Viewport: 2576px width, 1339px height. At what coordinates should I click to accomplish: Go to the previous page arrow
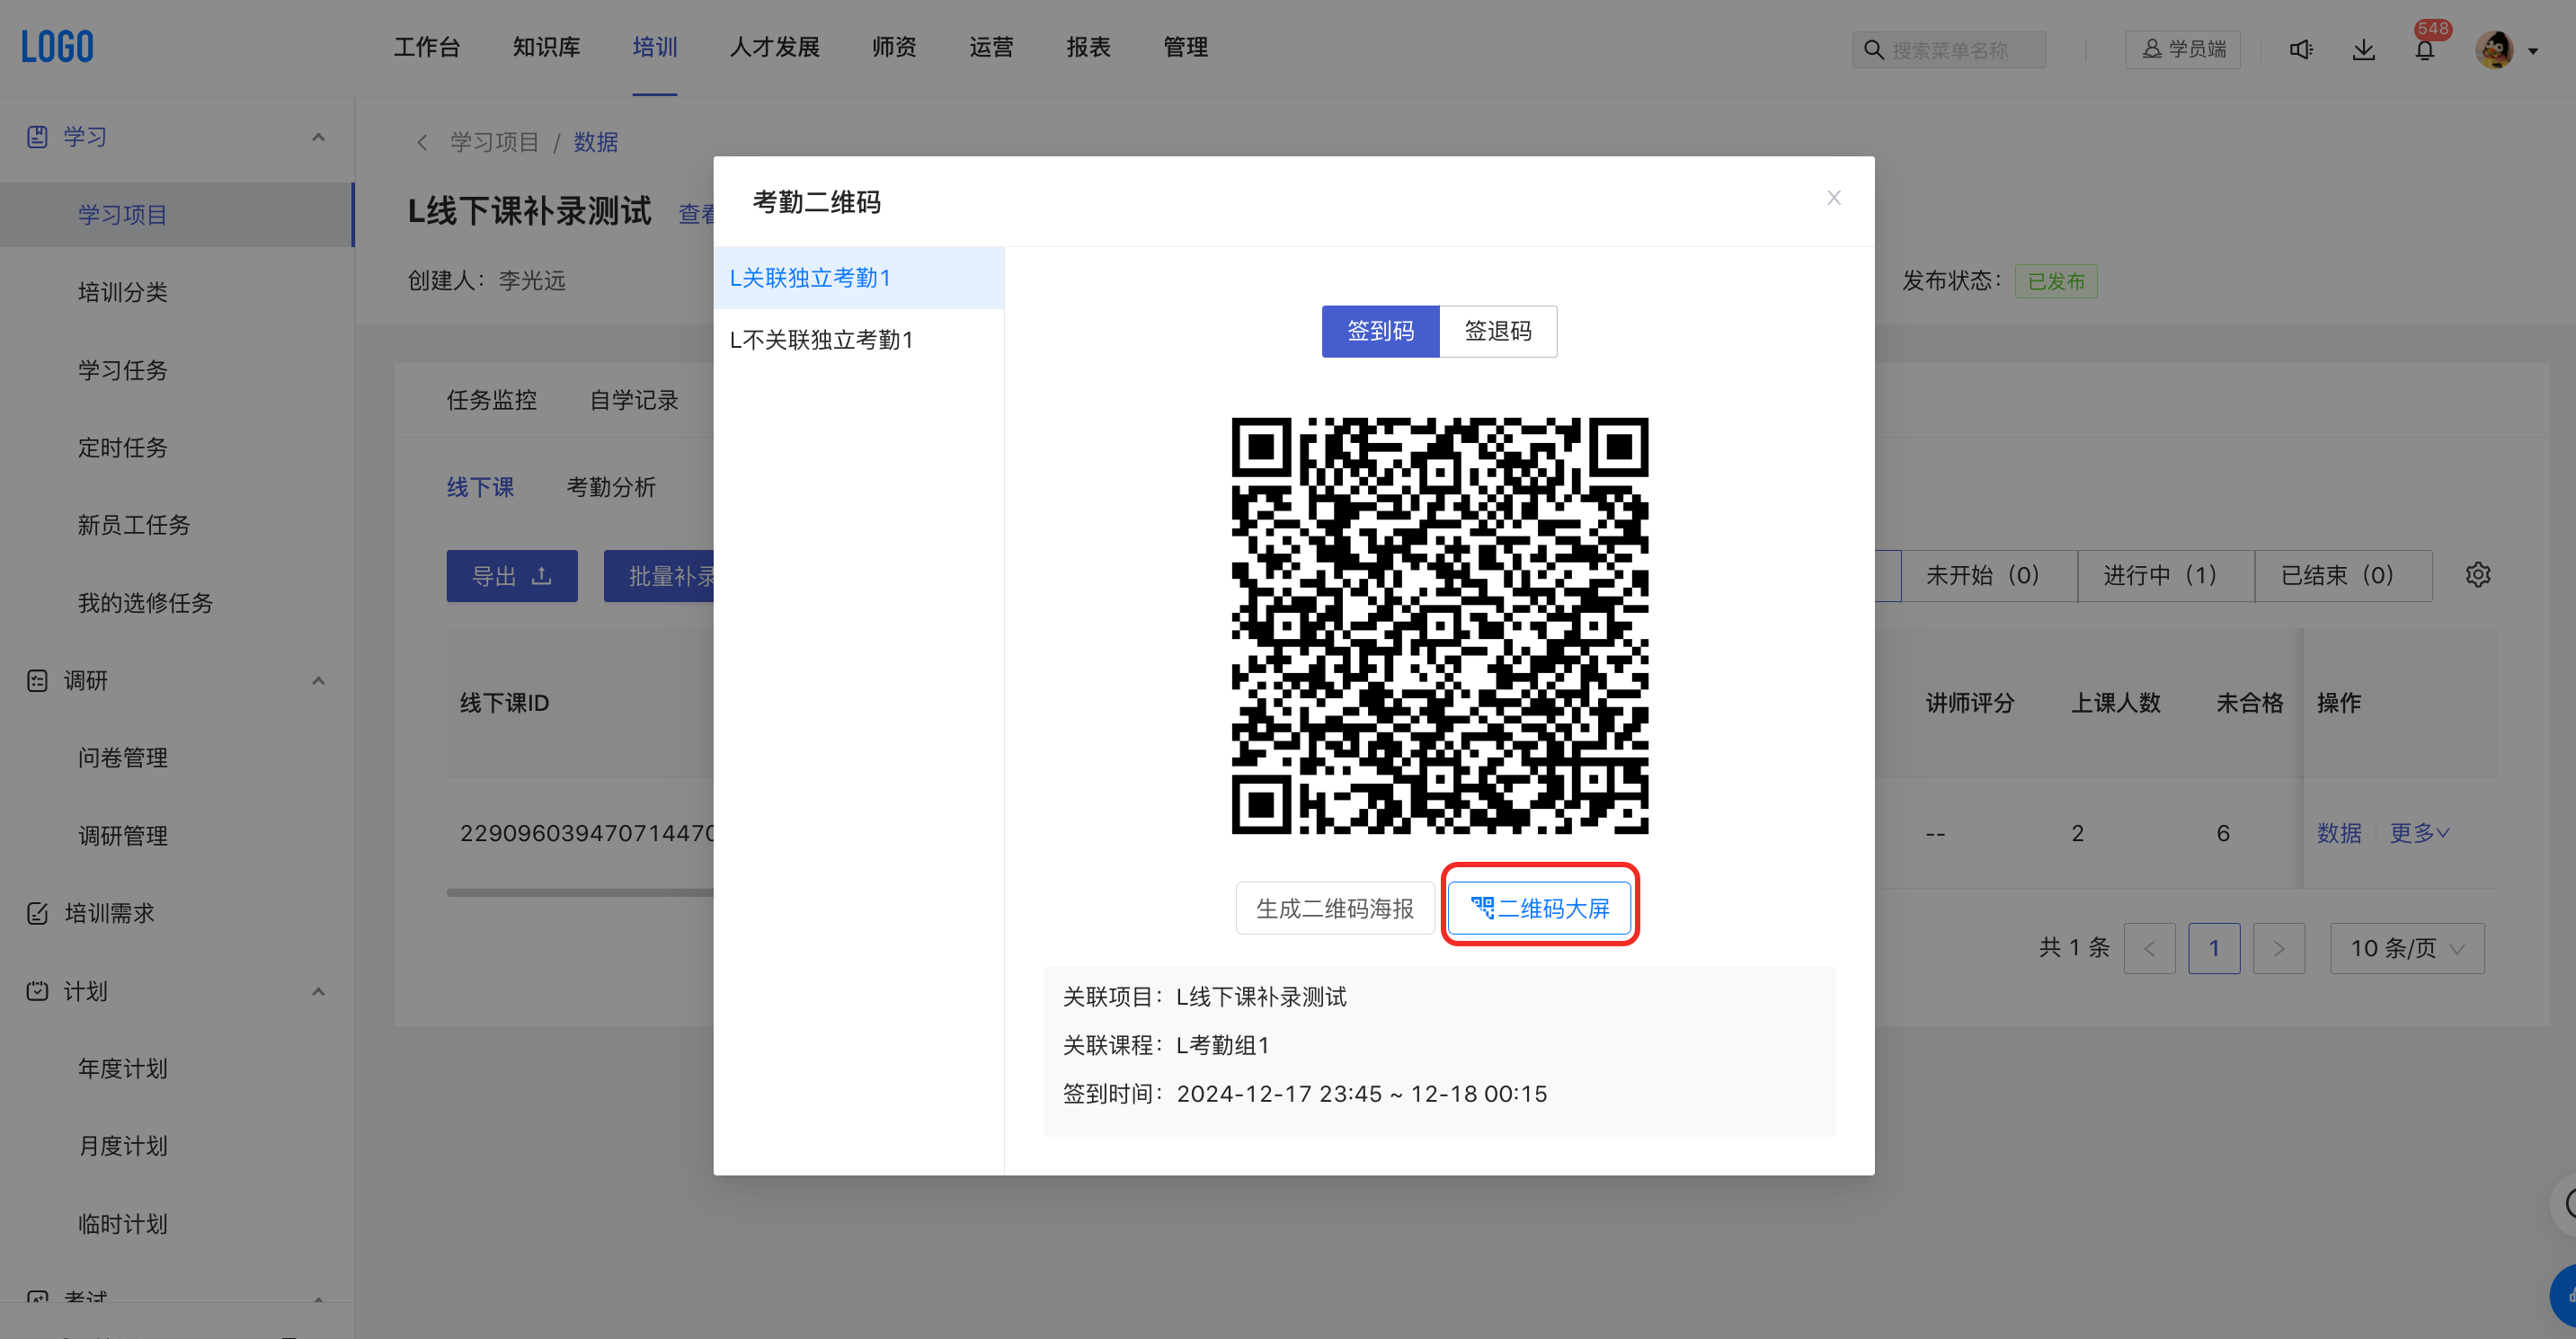click(2150, 948)
